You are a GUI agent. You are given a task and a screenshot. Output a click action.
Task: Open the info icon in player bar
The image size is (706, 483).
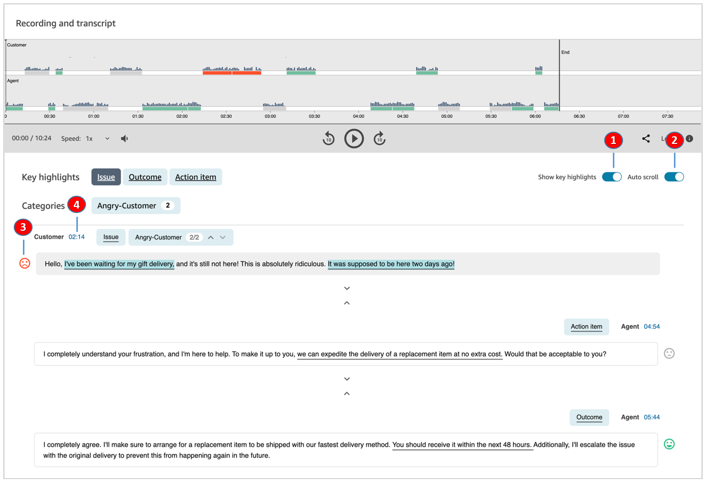tap(689, 138)
